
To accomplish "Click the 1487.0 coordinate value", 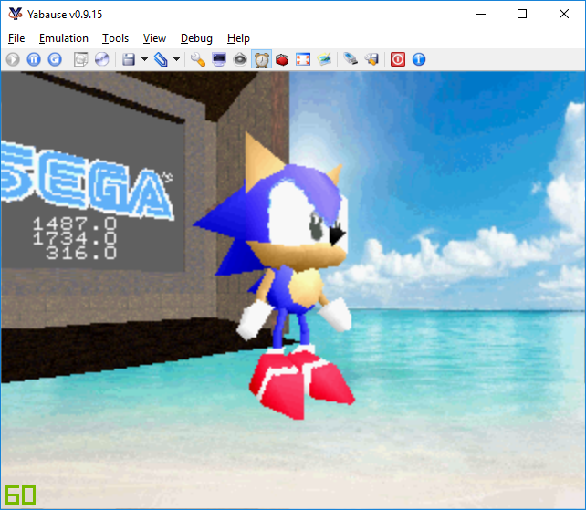I will [x=74, y=224].
